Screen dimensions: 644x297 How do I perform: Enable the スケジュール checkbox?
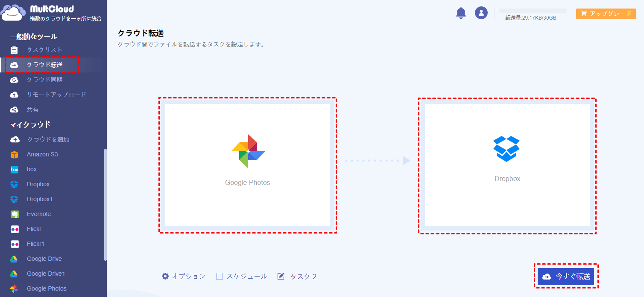(220, 276)
